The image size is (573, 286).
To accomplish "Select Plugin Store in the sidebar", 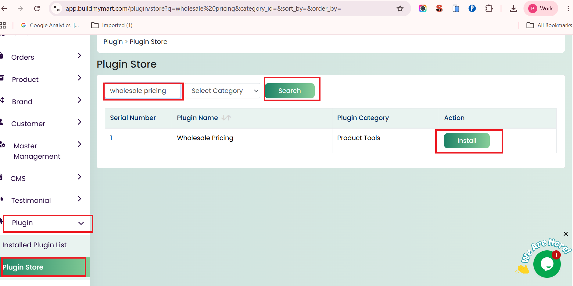I will pos(43,267).
